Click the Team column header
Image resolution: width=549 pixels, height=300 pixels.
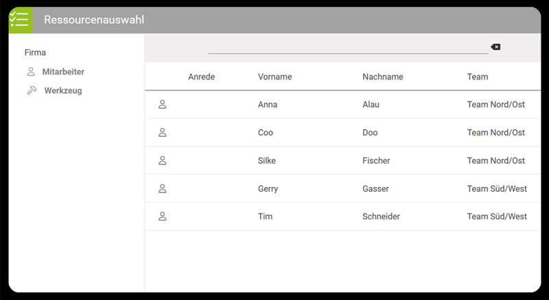point(478,77)
